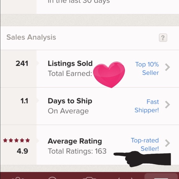Select the highlighted account tab at bottom right
Screen dimensions: 179x179
161,176
